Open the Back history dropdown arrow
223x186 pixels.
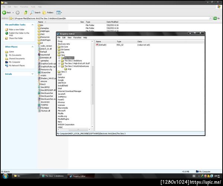click(13, 13)
